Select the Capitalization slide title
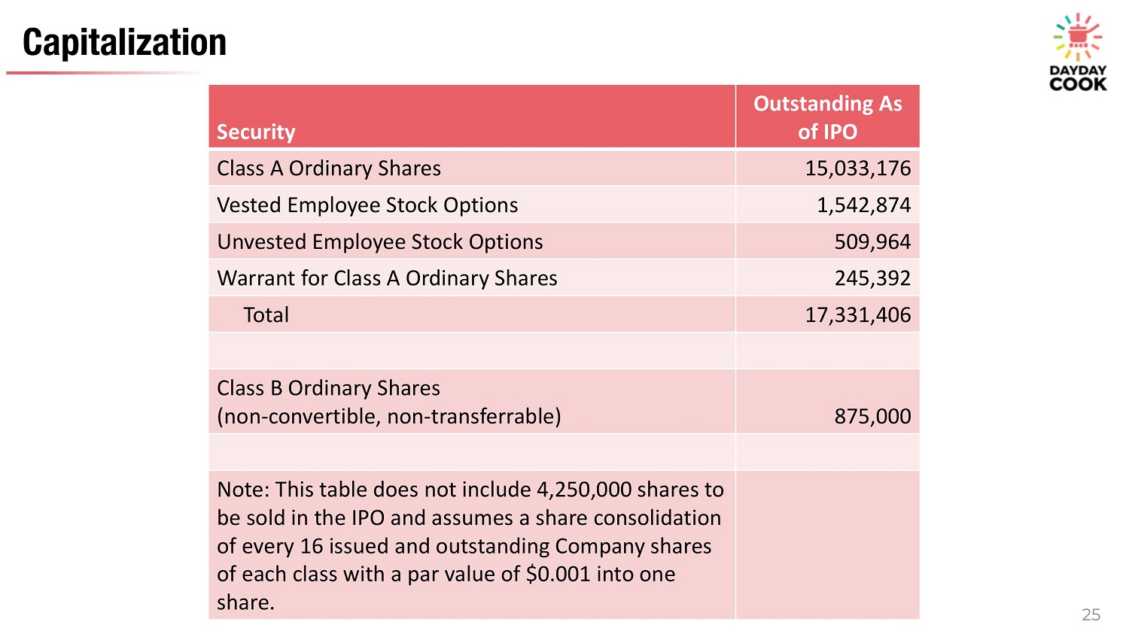This screenshot has height=634, width=1129. click(x=124, y=42)
